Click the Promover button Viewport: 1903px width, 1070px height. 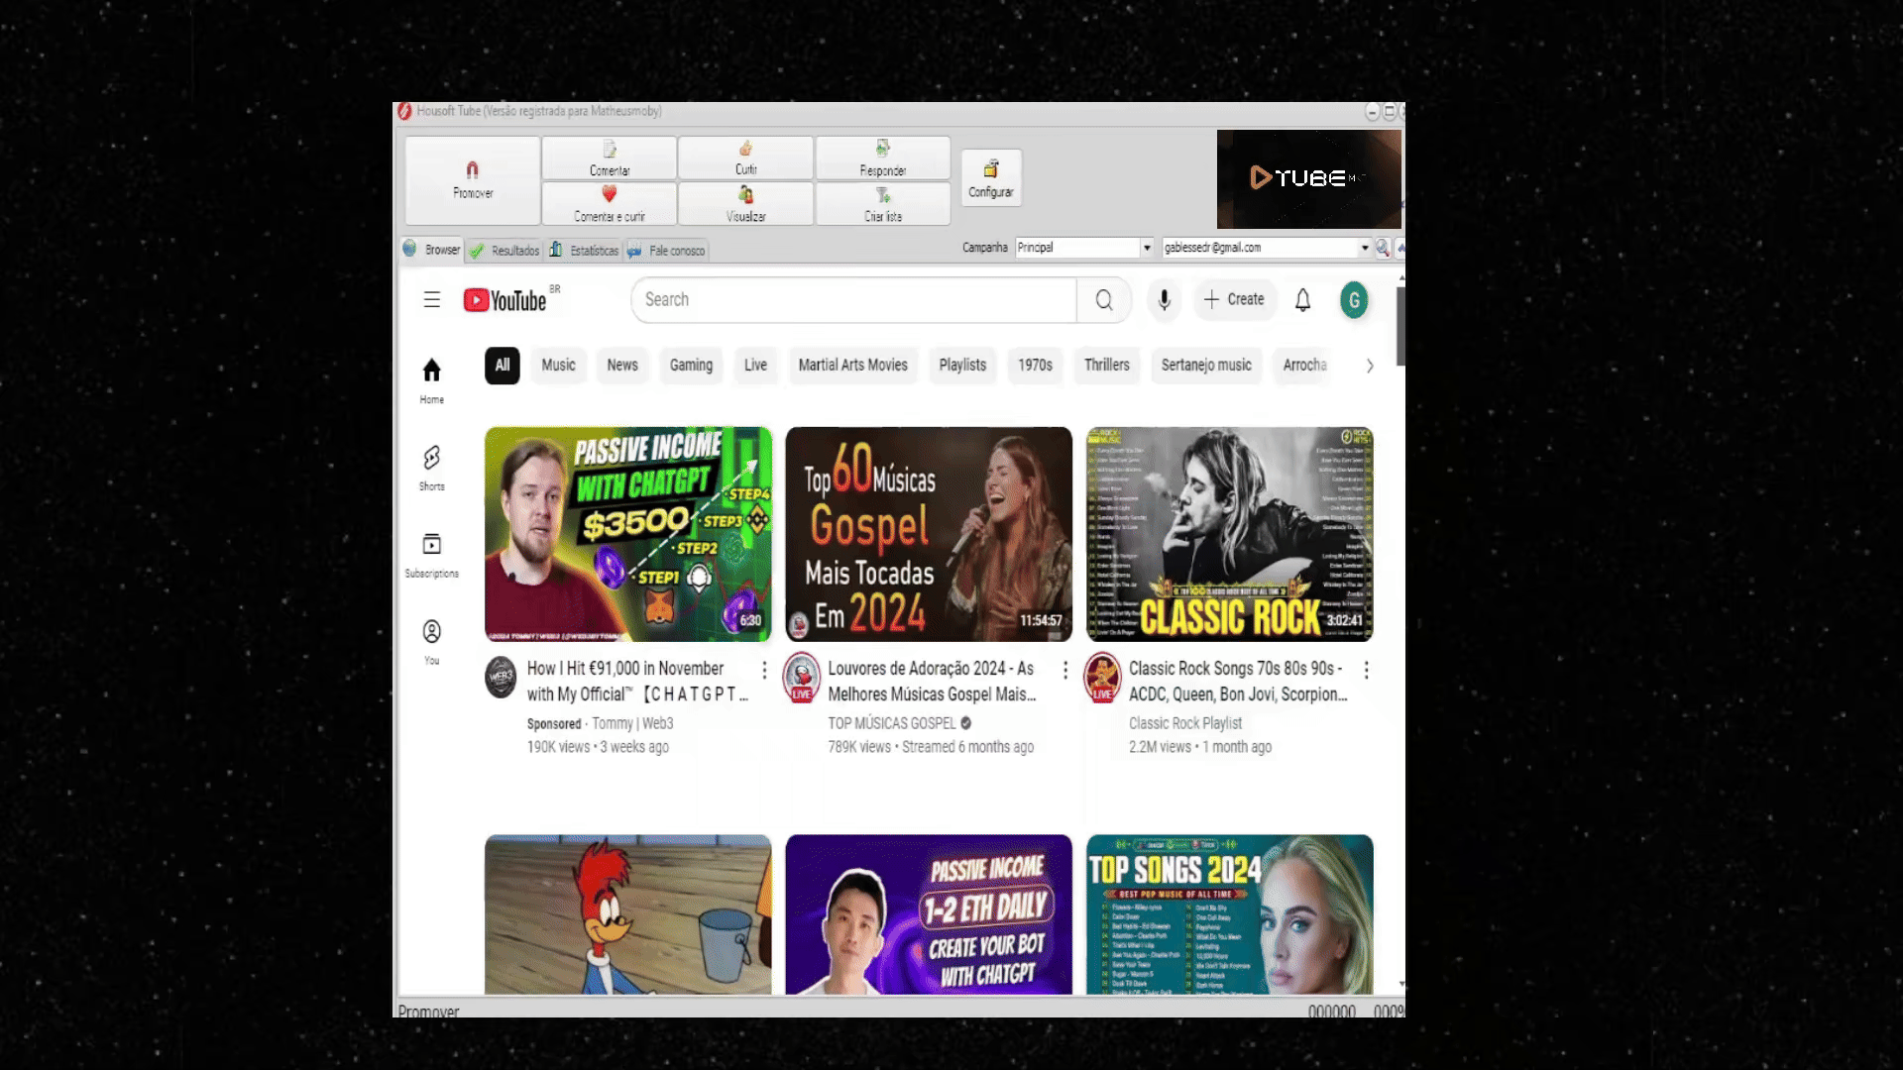[x=473, y=180]
